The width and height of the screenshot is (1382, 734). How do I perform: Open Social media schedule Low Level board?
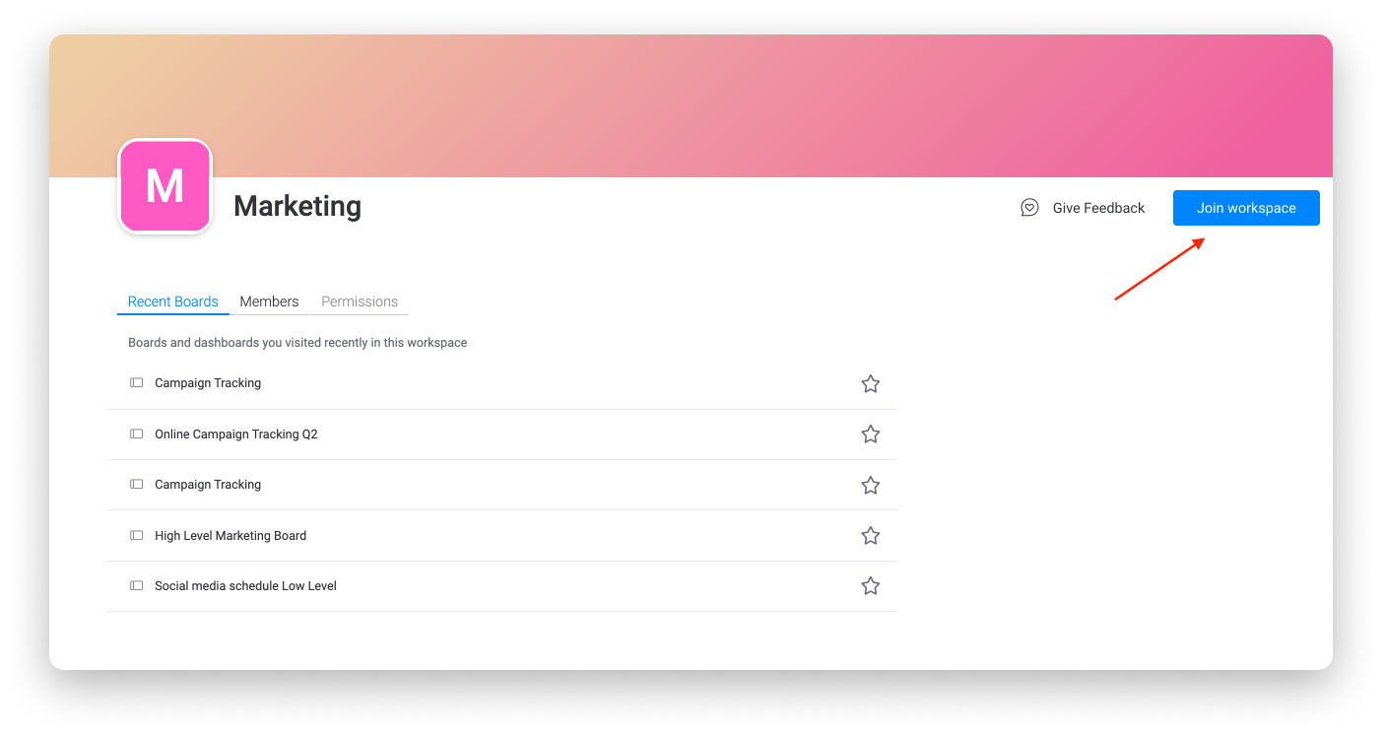click(245, 586)
